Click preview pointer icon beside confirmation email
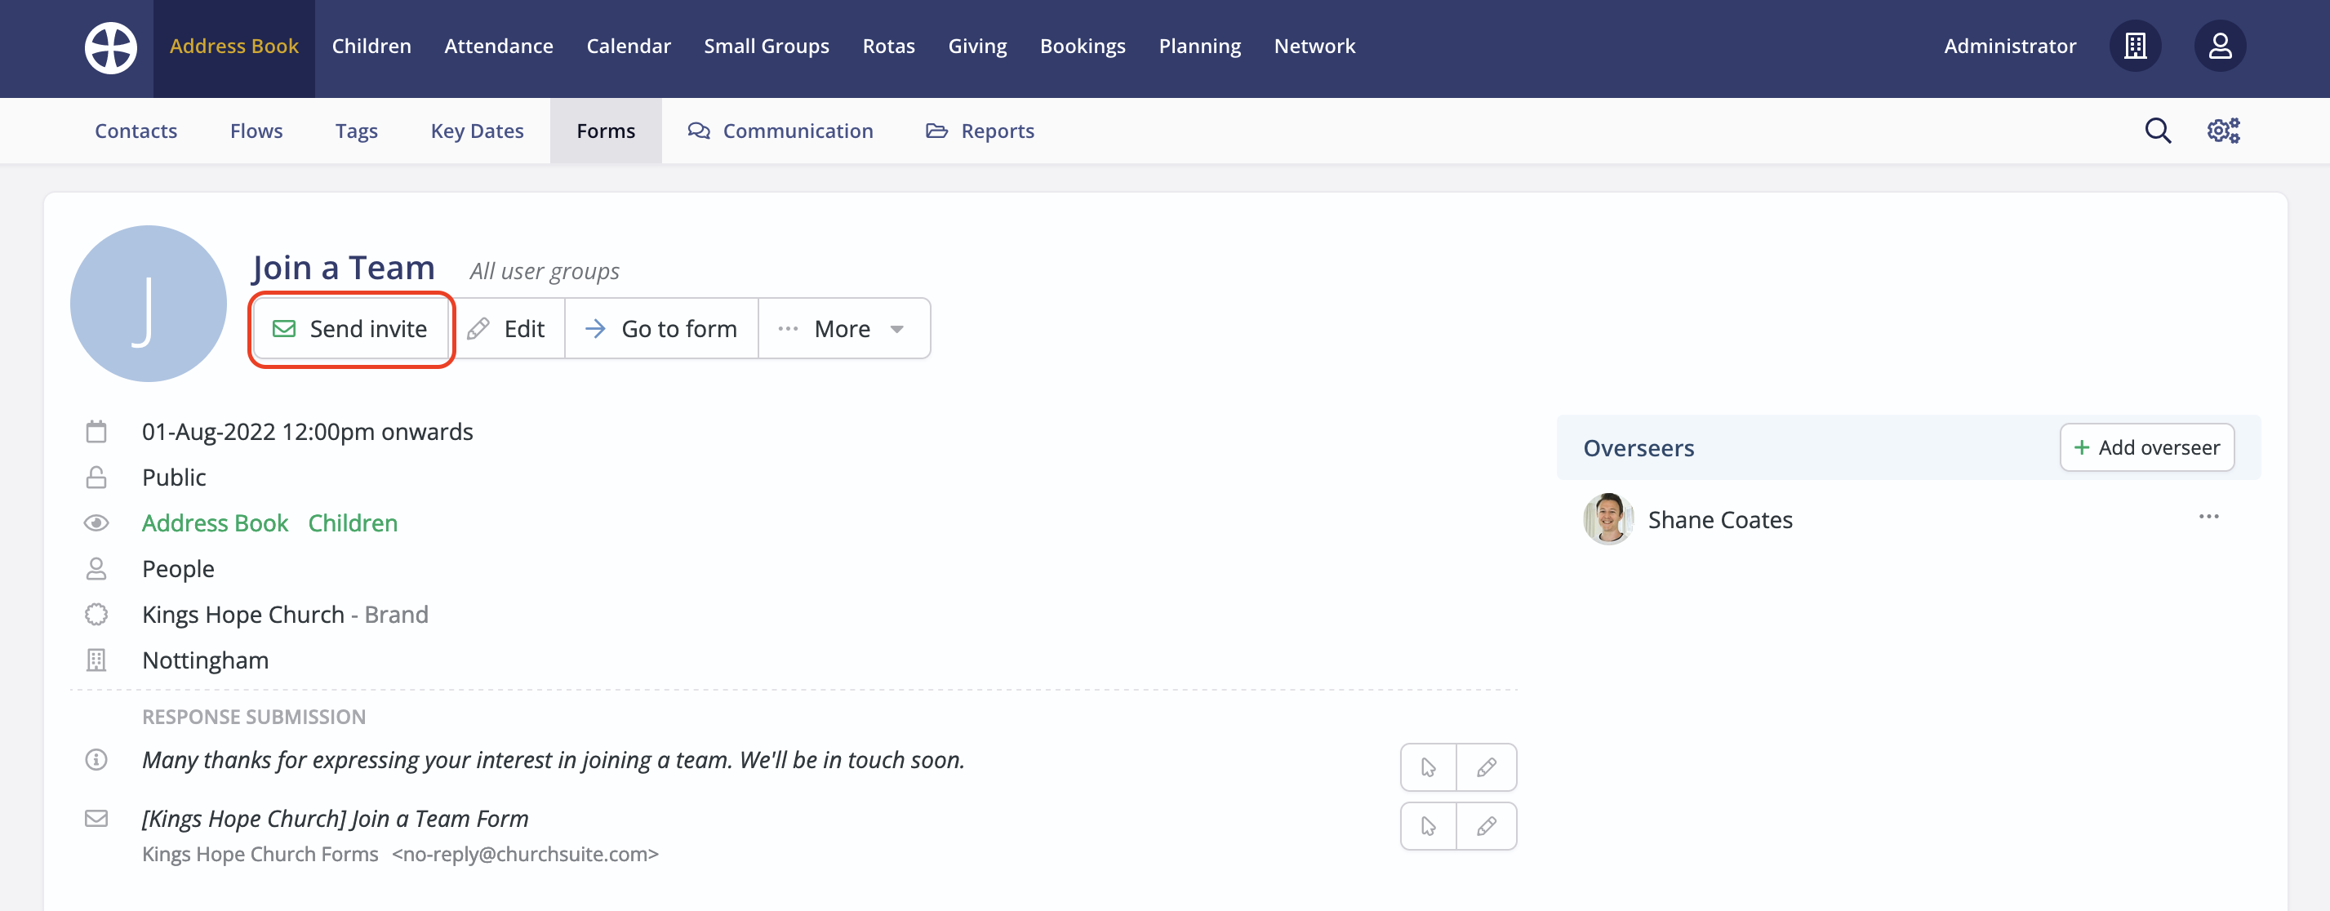This screenshot has width=2330, height=911. [x=1428, y=826]
